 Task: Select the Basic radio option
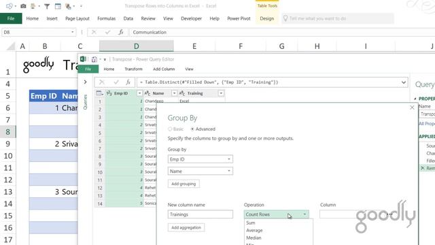(170, 129)
